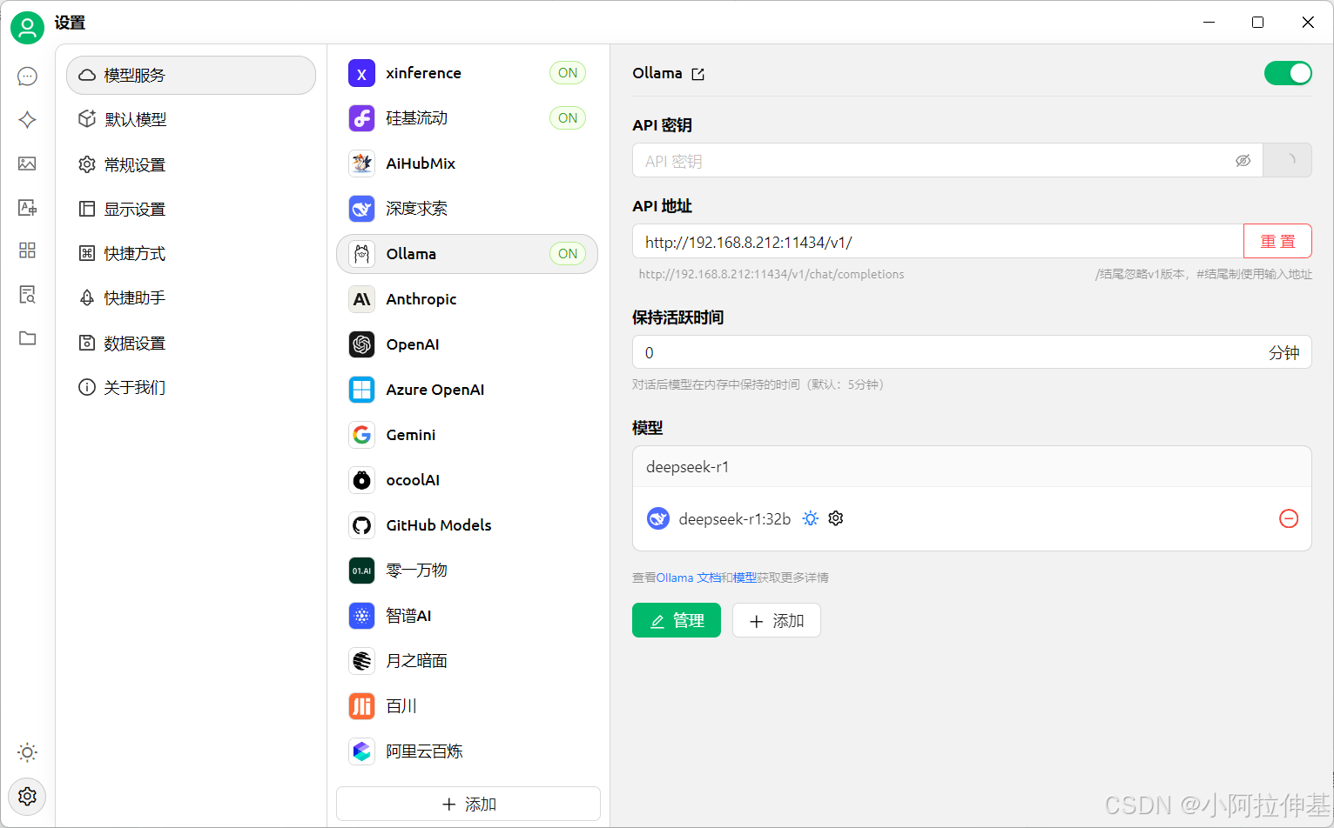The width and height of the screenshot is (1334, 828).
Task: Open the 数据设置 settings section
Action: (191, 343)
